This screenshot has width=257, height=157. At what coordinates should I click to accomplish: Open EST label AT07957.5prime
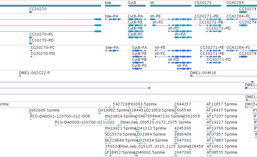pos(222,134)
